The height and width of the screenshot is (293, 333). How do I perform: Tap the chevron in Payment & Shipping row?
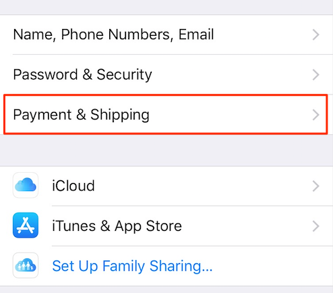pyautogui.click(x=316, y=115)
